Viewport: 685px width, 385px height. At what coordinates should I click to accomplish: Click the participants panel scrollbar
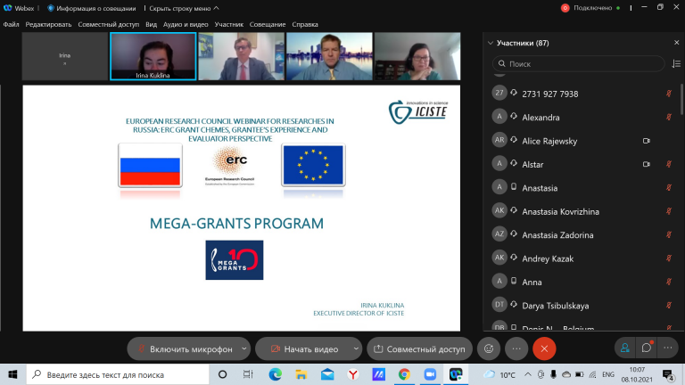682,98
